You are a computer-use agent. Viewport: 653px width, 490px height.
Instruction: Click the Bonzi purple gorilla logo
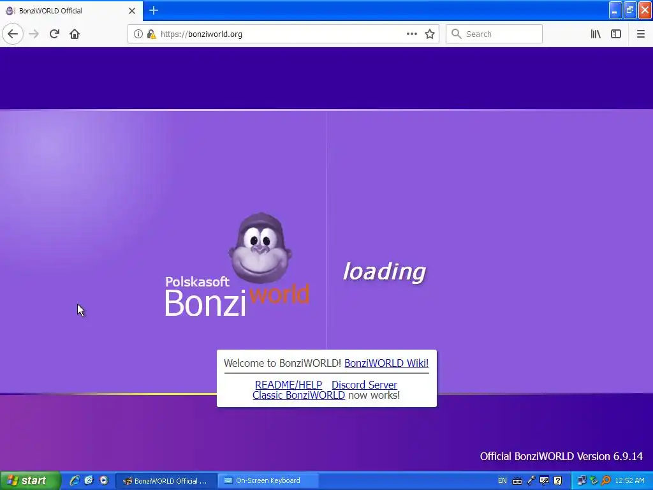[x=260, y=248]
